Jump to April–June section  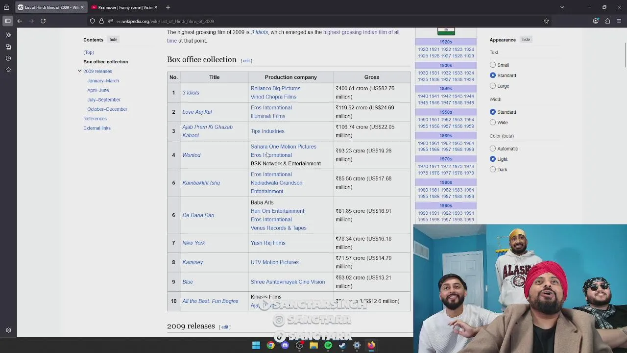pos(98,90)
